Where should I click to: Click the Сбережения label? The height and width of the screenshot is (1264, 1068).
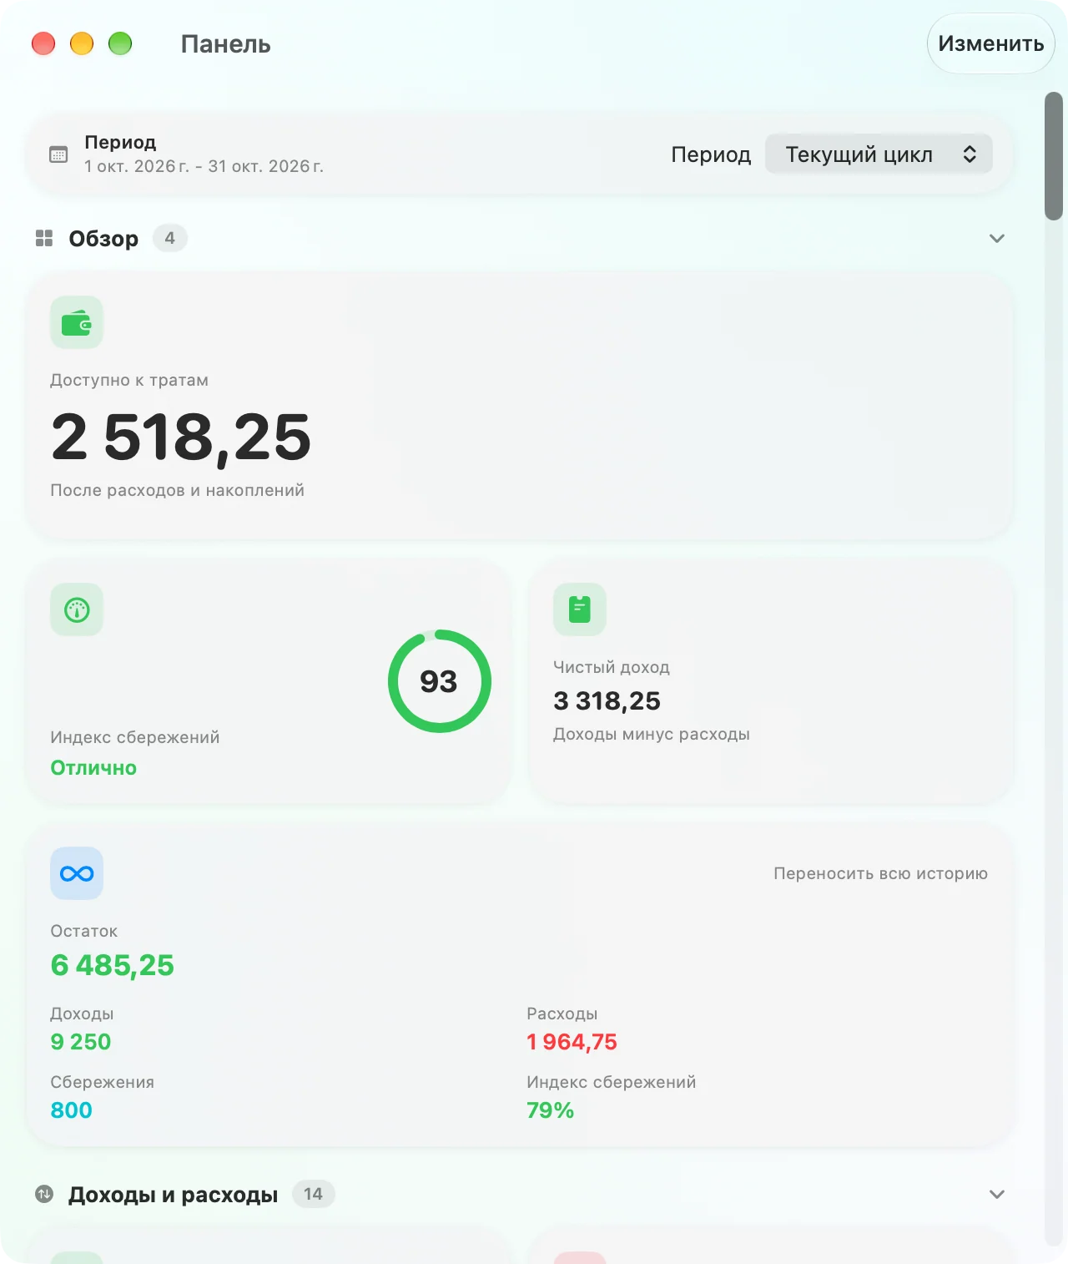click(102, 1082)
